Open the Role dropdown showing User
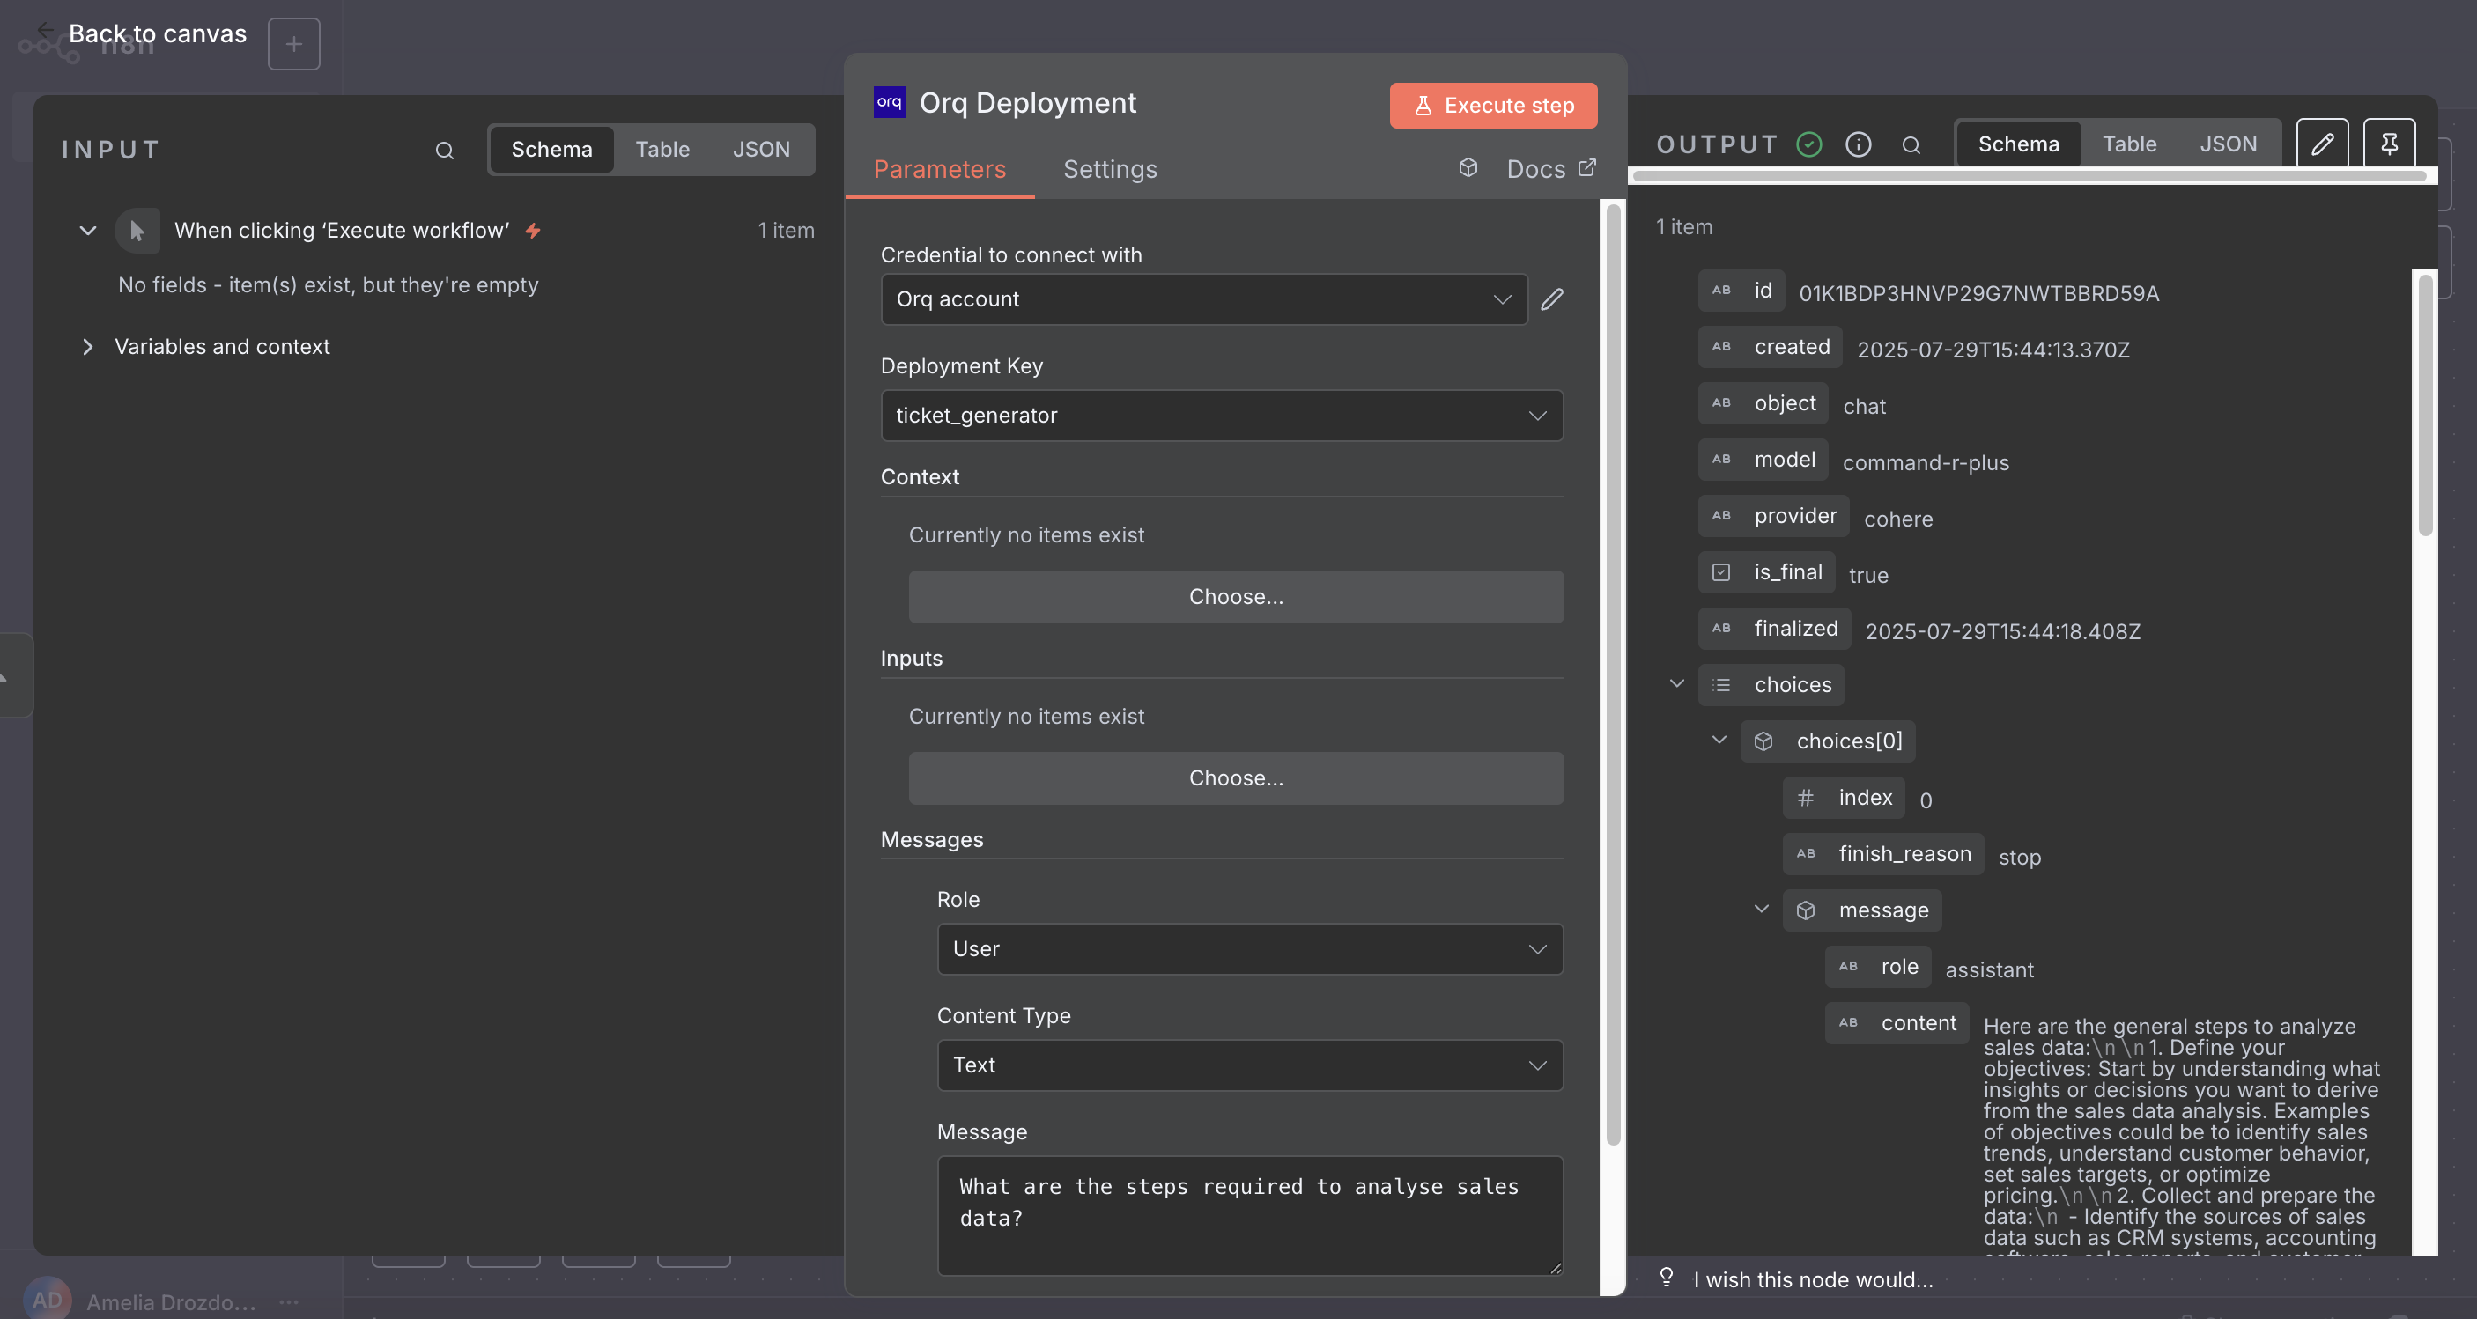 (1249, 949)
